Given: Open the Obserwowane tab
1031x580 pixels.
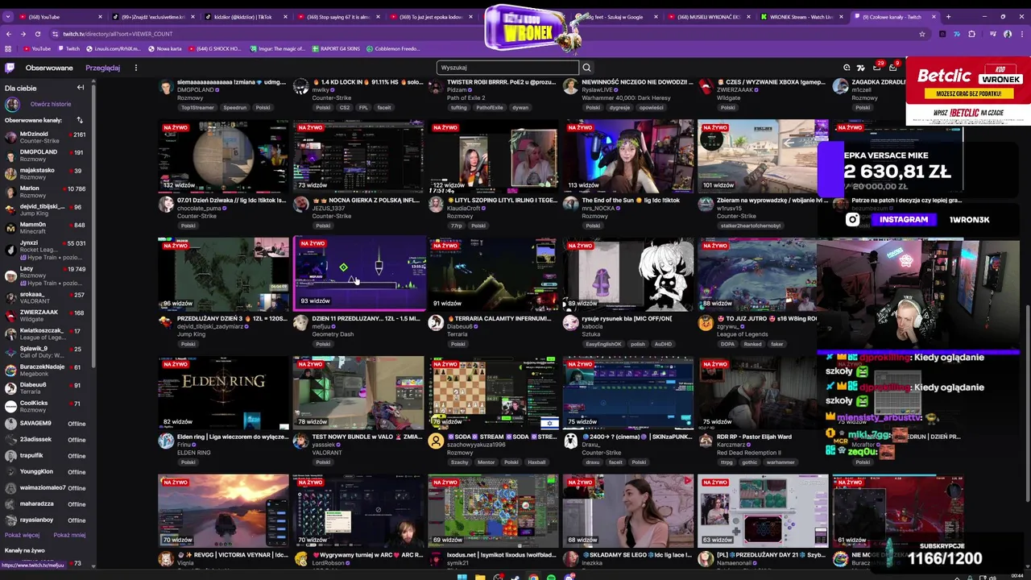Looking at the screenshot, I should pos(49,68).
